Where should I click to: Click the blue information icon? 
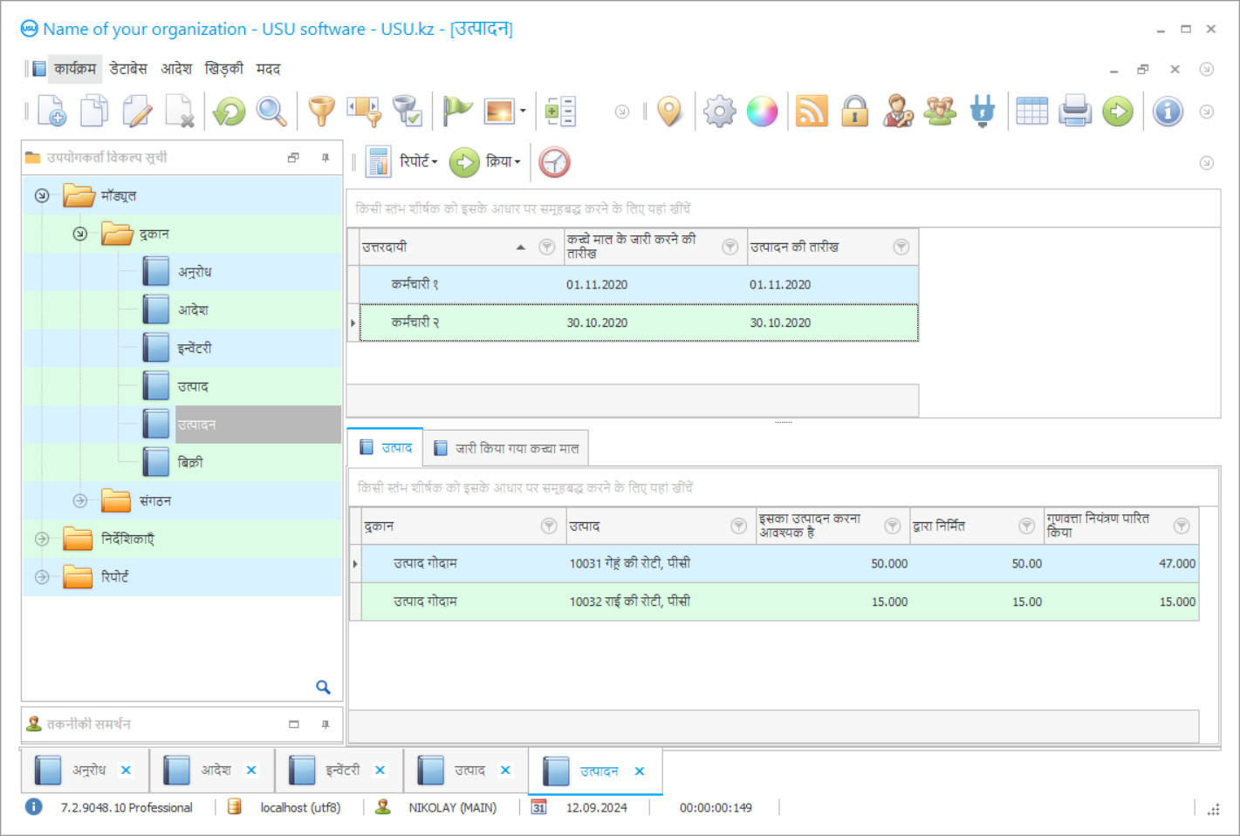tap(1167, 112)
